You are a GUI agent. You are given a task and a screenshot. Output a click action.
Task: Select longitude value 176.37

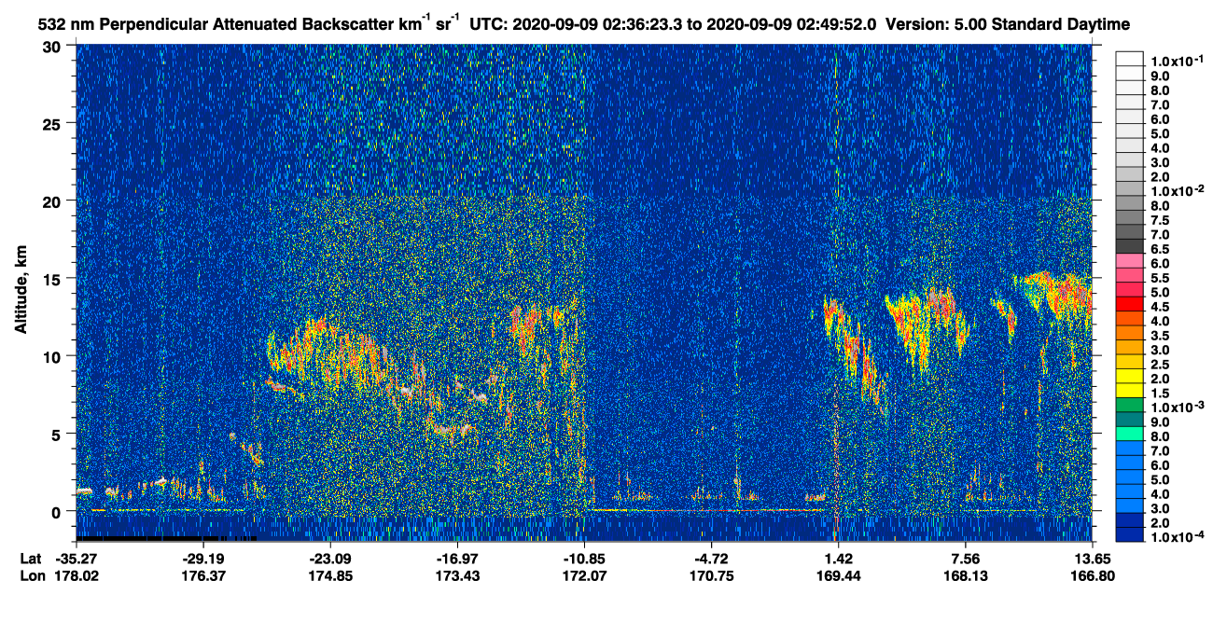click(204, 576)
